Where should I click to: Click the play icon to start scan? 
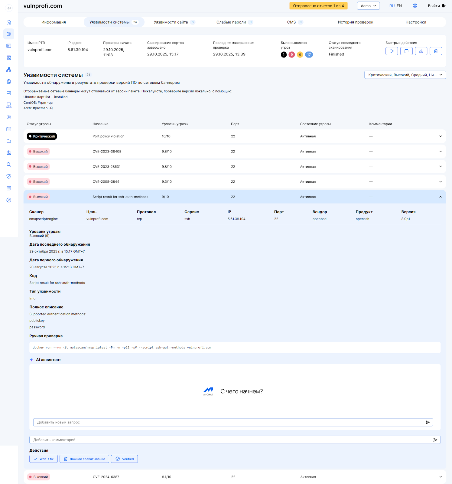coord(391,51)
